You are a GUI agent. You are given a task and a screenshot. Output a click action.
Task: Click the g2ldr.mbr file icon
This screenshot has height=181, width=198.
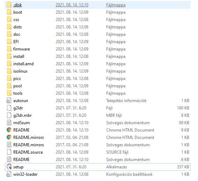9,115
